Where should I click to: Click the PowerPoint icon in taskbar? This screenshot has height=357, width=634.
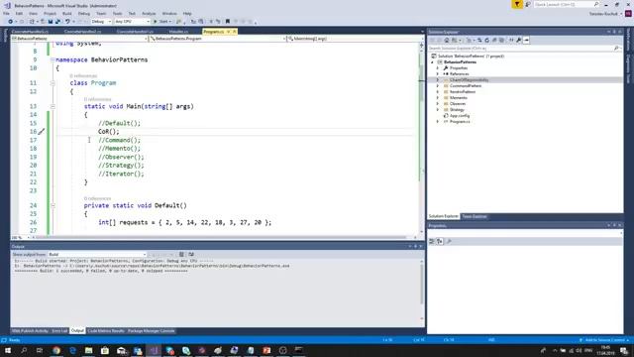tap(266, 350)
